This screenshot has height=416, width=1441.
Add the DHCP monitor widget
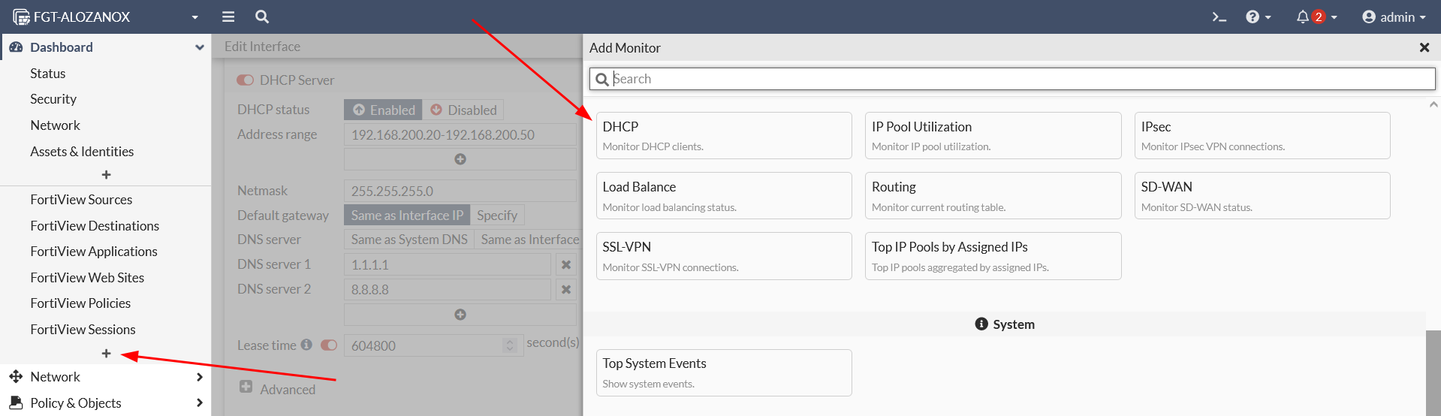pyautogui.click(x=723, y=135)
